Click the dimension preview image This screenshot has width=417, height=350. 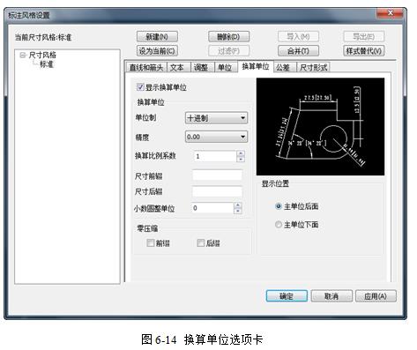coord(320,127)
